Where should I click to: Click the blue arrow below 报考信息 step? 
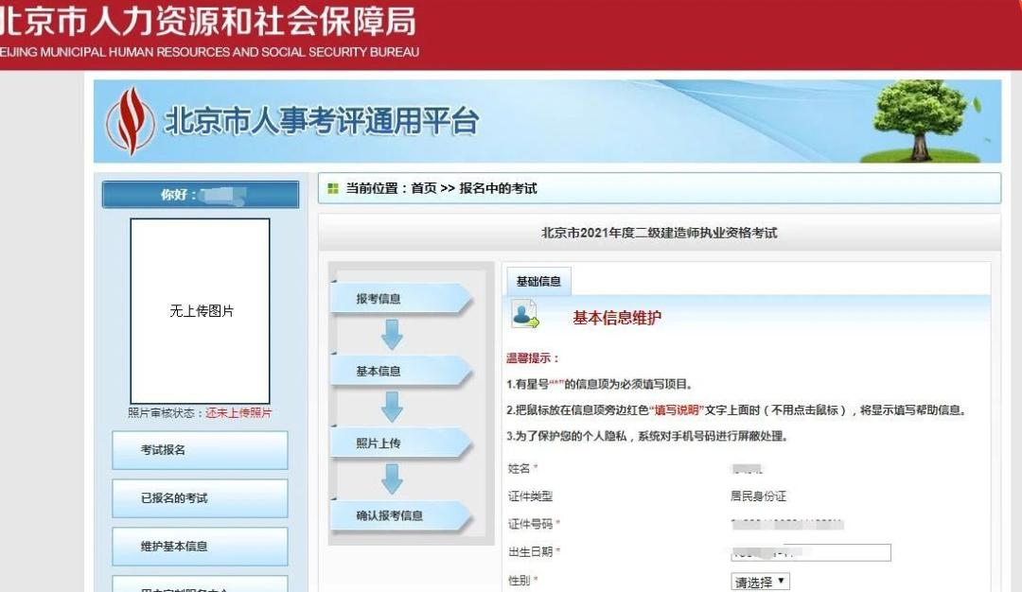(391, 333)
